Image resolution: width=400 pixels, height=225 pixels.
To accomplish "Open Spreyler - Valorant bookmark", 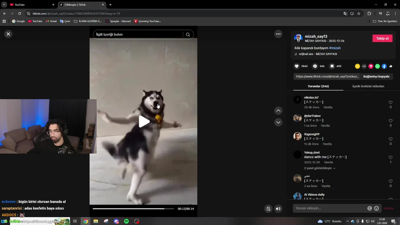I will 118,21.
